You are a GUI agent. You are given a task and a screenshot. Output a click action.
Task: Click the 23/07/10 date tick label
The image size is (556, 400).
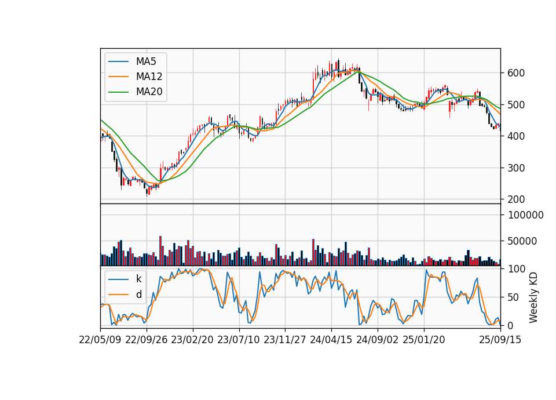pyautogui.click(x=239, y=340)
